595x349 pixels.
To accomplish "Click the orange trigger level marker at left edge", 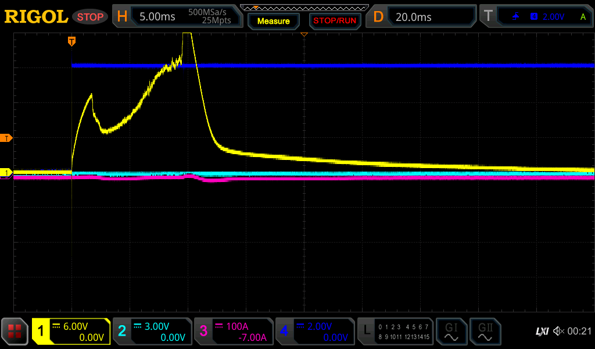I will [x=7, y=138].
